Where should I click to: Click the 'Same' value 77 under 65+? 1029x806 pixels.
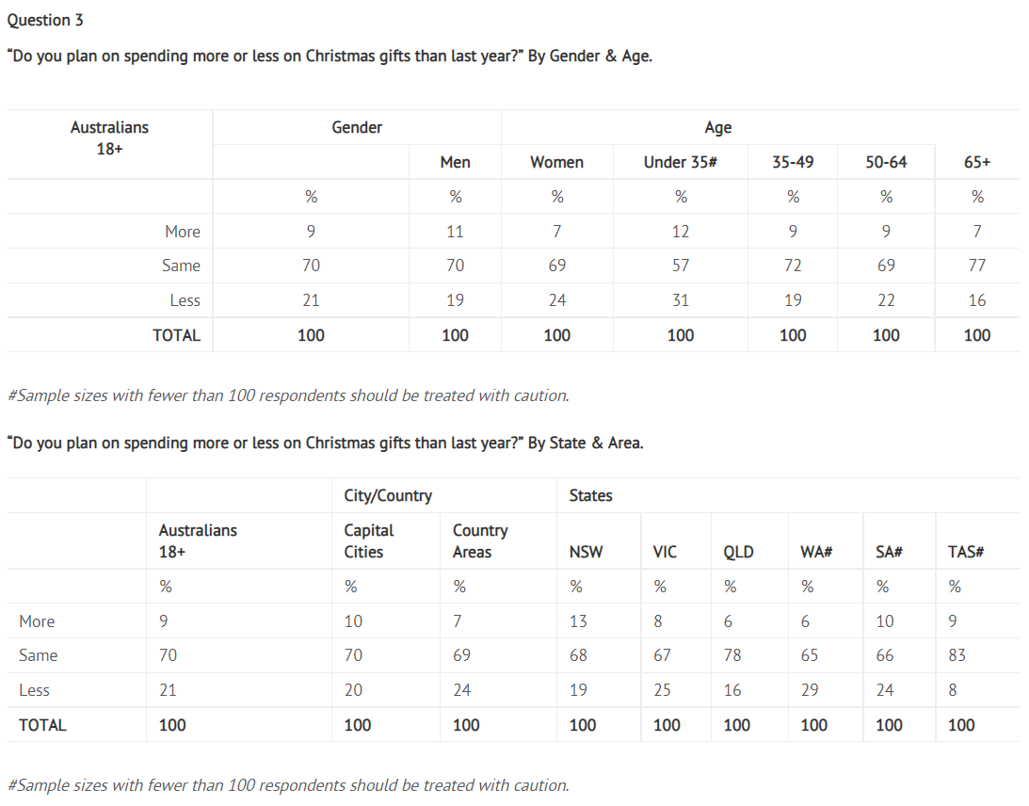coord(977,266)
